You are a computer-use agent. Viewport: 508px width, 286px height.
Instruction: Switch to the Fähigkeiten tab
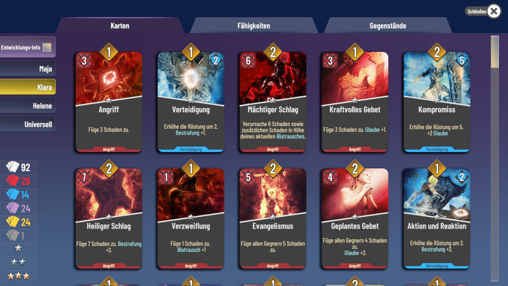(x=254, y=26)
